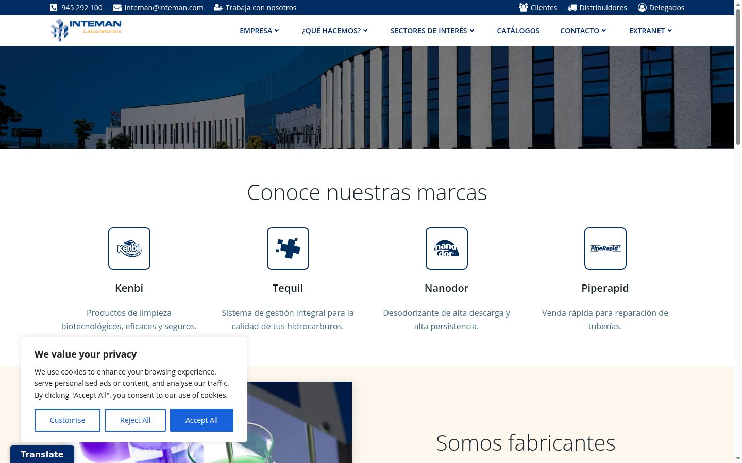
Task: Follow the Trabaja con nosotros link
Action: (261, 8)
